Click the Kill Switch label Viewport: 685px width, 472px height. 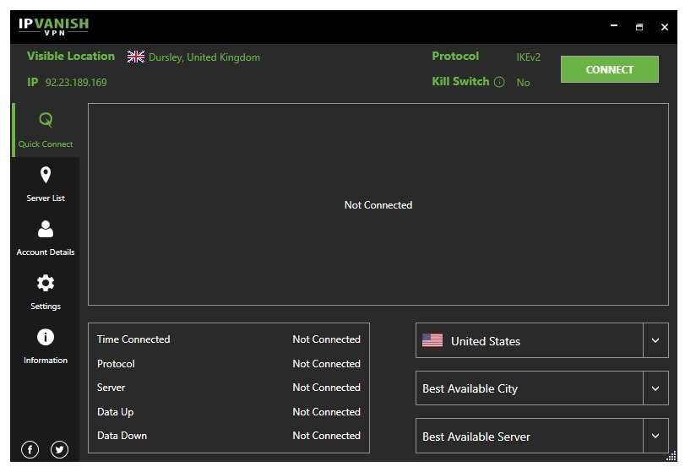(460, 81)
